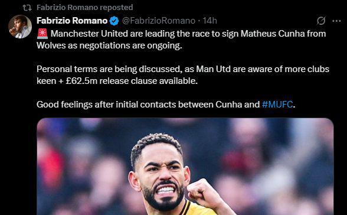Image resolution: width=347 pixels, height=215 pixels.
Task: Click the 'Good feelings after initial contacts' line
Action: (166, 105)
